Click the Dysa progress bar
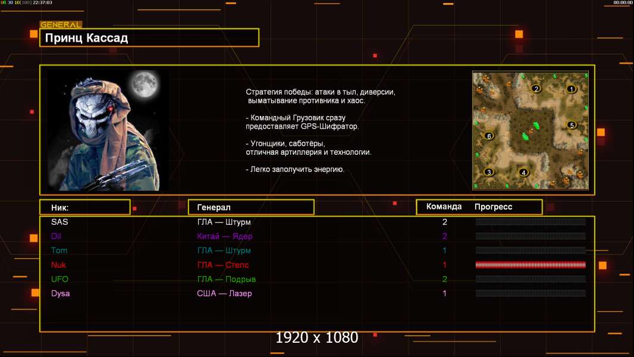This screenshot has height=357, width=634. [x=531, y=293]
